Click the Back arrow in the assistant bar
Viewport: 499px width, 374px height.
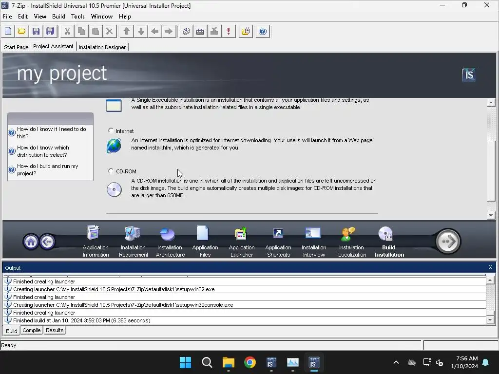pos(47,242)
